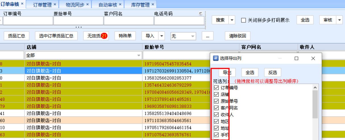
Task: Close the 订单管理 tab with its × icon
Action: [55, 5]
